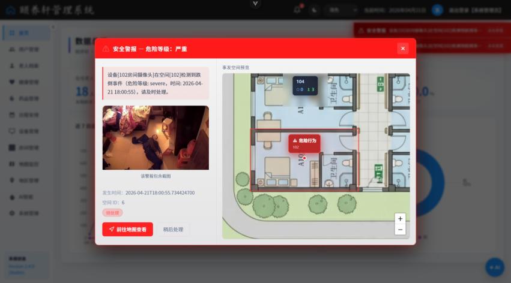Click the 危险行为 102 marker on map
The height and width of the screenshot is (283, 511).
304,143
